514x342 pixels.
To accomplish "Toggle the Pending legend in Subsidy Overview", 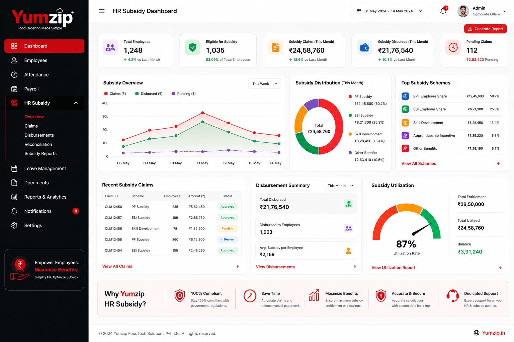I will pos(184,94).
